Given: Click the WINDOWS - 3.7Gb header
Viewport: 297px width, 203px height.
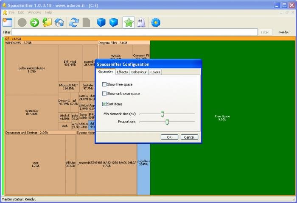Looking at the screenshot, I should [51, 43].
